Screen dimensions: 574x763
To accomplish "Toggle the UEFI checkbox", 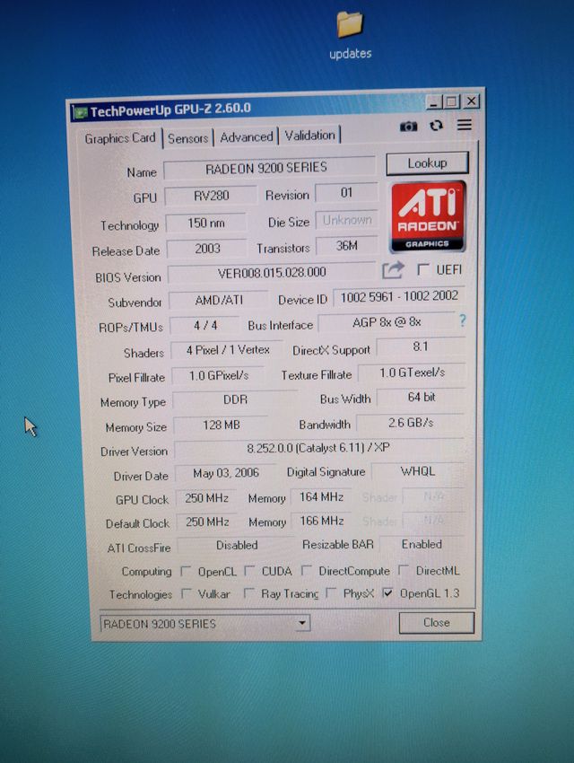I will (x=423, y=269).
